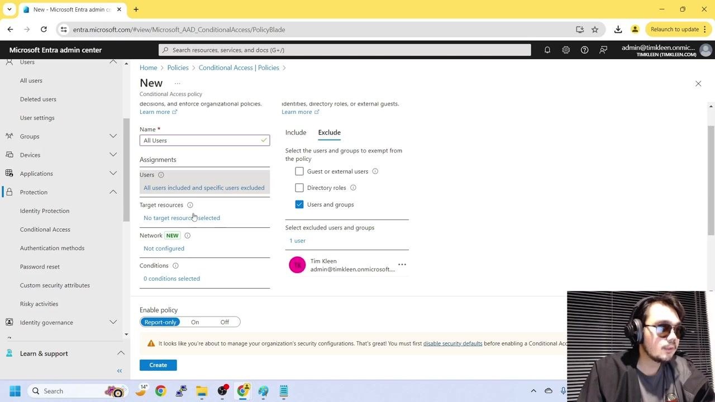Click info icon next to Users assignment
The height and width of the screenshot is (402, 715).
click(x=161, y=175)
